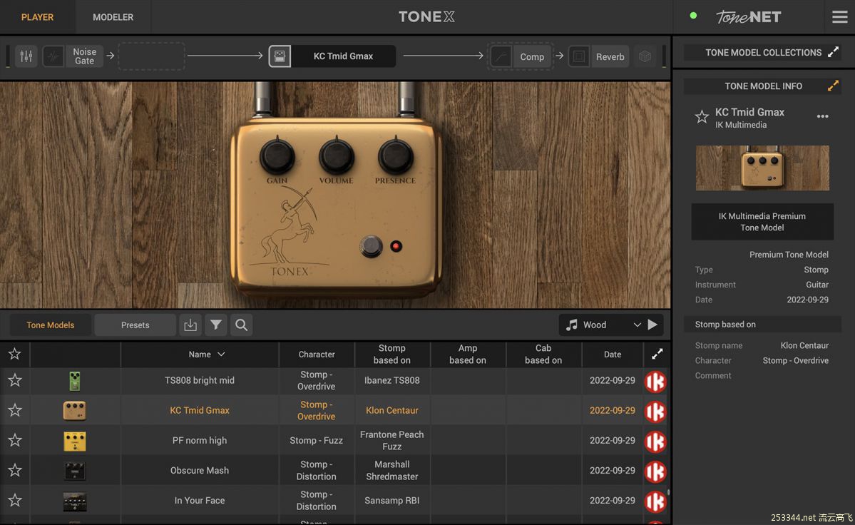Click the Amp based on column header
855x525 pixels.
pyautogui.click(x=468, y=355)
